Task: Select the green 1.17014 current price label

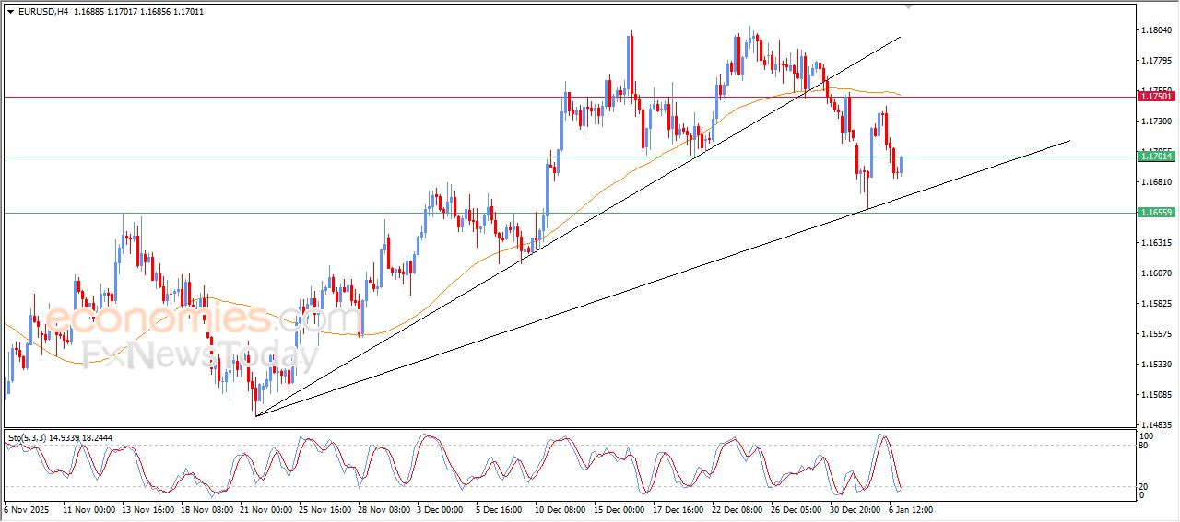Action: point(1156,157)
